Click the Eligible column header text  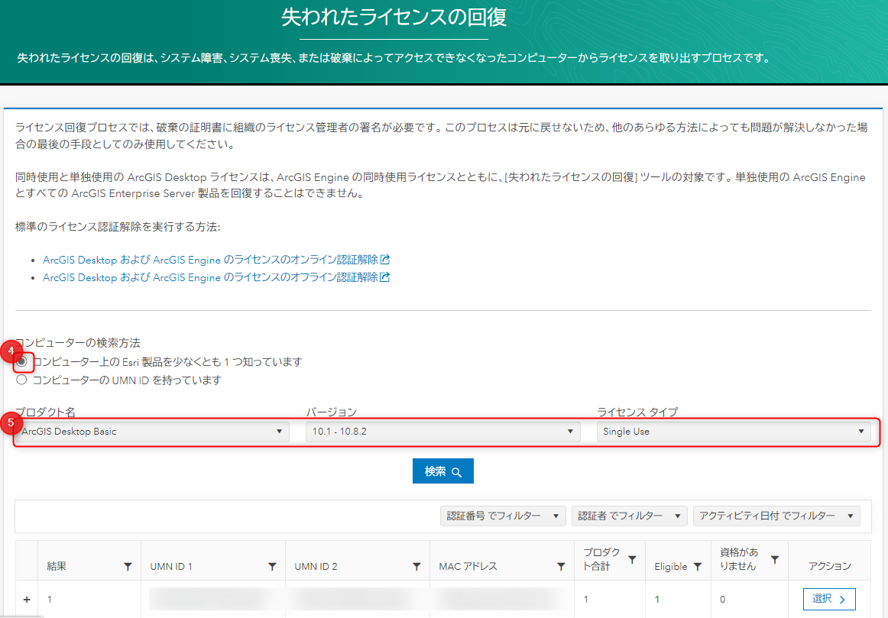(x=670, y=567)
